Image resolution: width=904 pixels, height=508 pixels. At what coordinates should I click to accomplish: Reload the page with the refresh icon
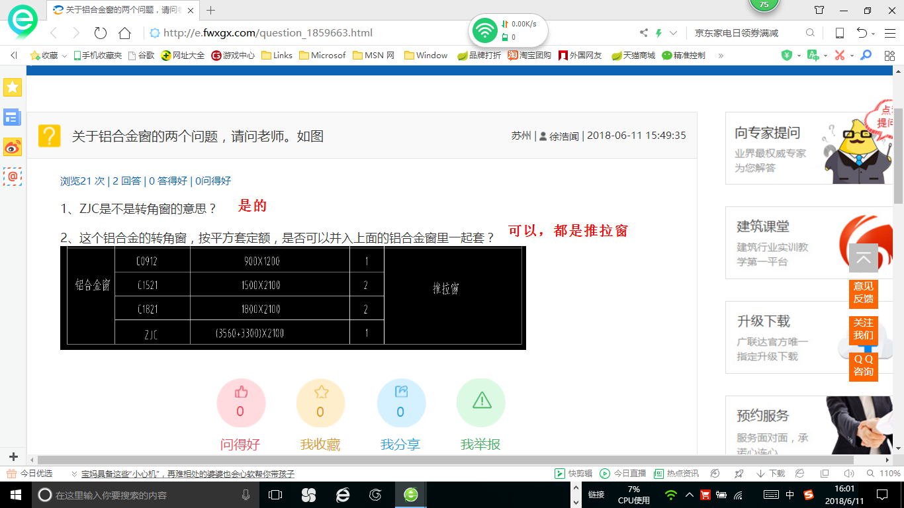click(101, 33)
